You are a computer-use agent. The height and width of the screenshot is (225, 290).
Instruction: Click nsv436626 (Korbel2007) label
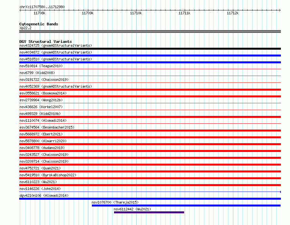click(x=41, y=107)
